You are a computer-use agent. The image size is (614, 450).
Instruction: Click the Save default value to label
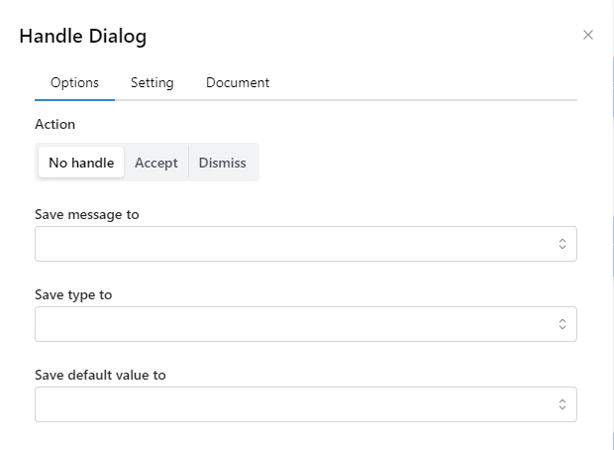click(100, 376)
